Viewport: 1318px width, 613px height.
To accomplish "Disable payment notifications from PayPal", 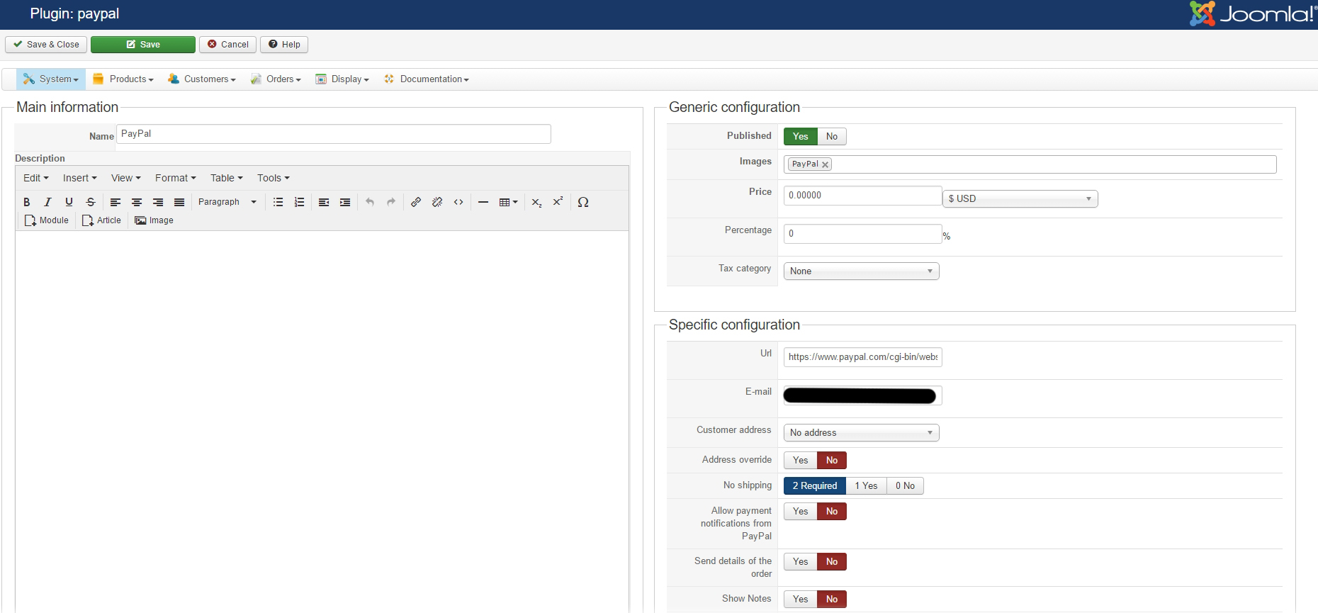I will coord(832,512).
